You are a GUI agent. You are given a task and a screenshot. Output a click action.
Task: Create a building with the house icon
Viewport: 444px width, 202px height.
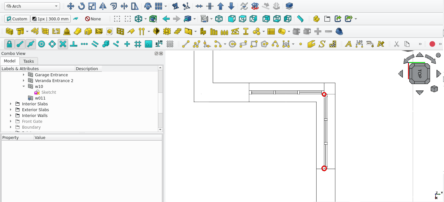tap(88, 31)
